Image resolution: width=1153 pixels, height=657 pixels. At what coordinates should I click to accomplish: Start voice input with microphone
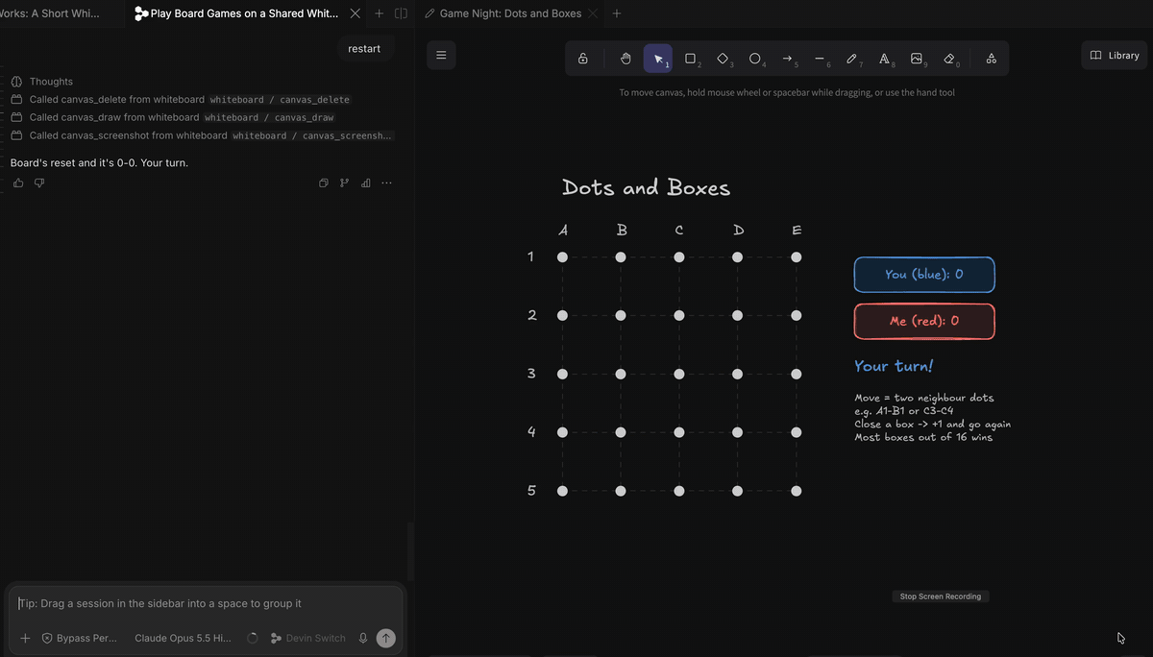[x=363, y=638]
